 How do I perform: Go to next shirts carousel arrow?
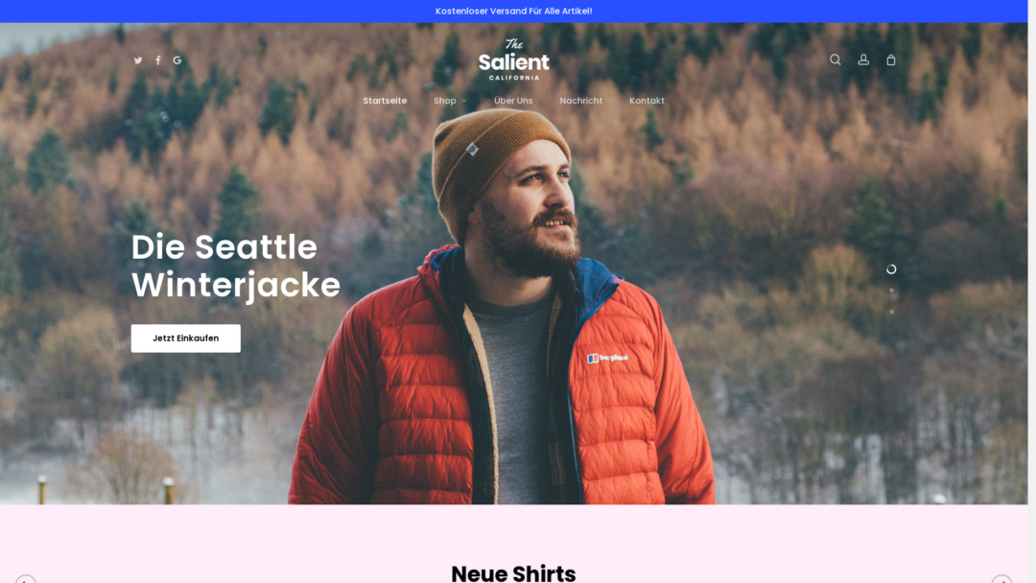pos(1001,579)
